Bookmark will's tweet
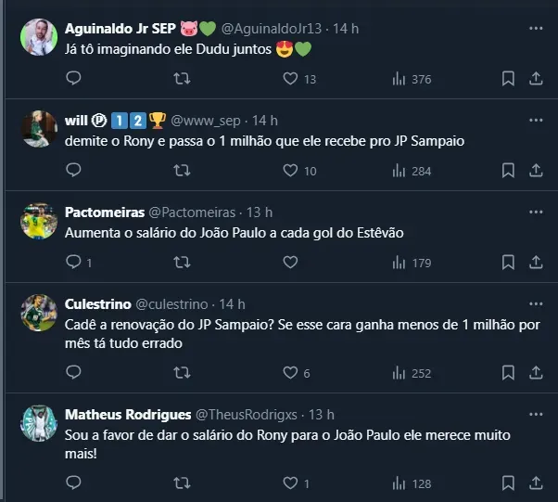Viewport: 558px width, 502px height. coord(508,171)
